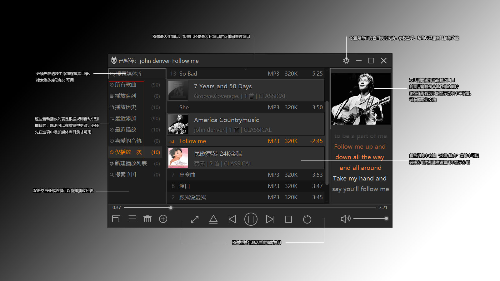Select the playing track Follow me
The height and width of the screenshot is (281, 500).
[x=246, y=141]
